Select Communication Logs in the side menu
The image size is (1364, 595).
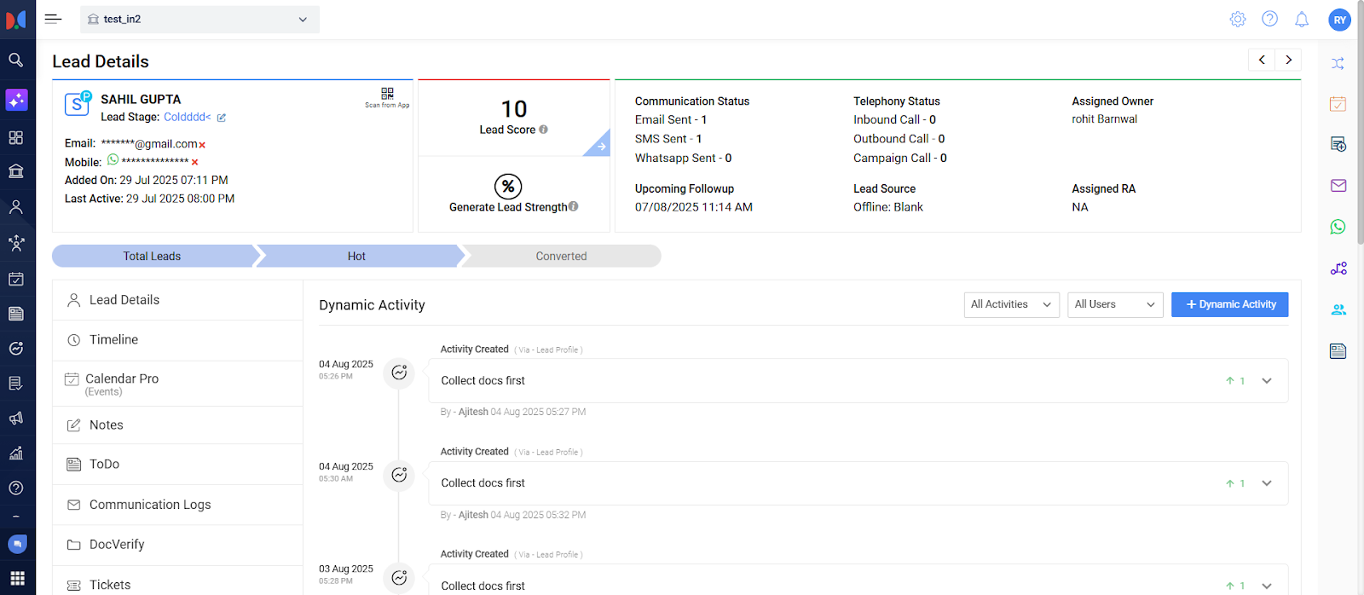(150, 505)
